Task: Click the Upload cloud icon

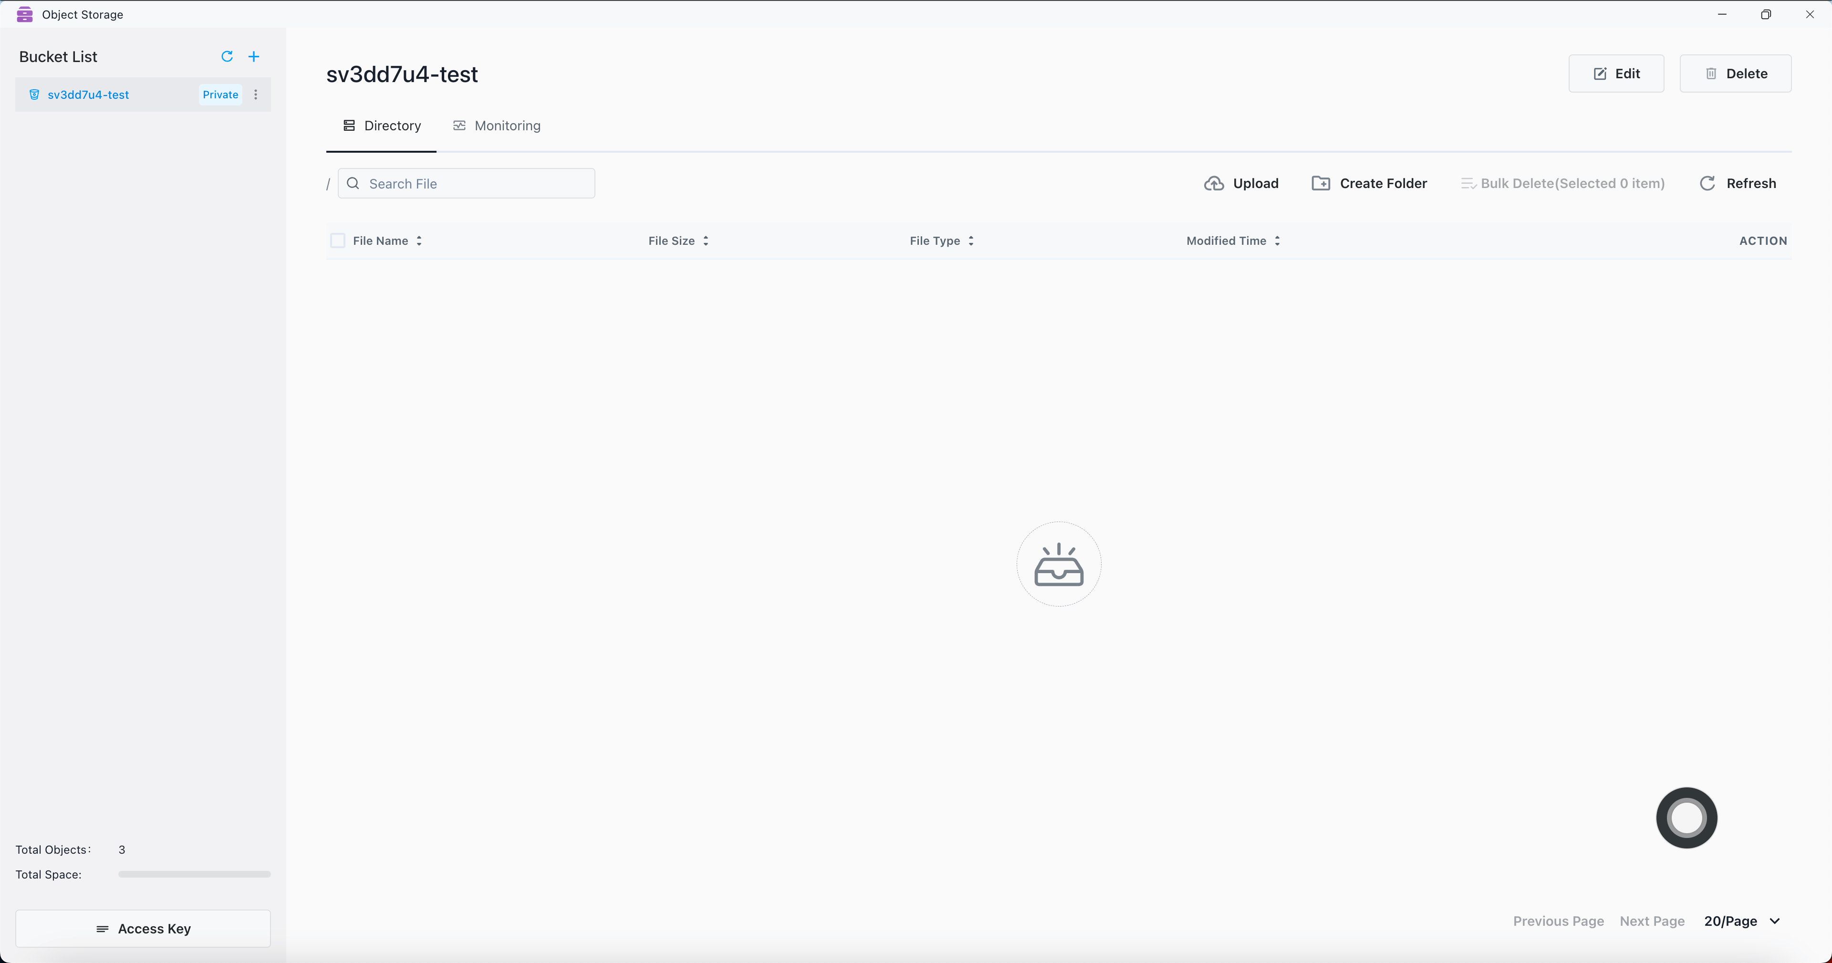Action: coord(1214,184)
